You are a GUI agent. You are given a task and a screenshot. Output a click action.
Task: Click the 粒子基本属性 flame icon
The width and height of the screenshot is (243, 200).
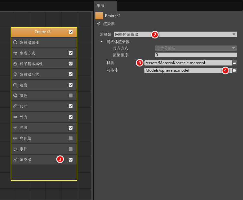coord(15,64)
